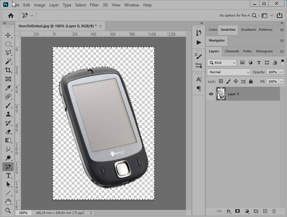Image resolution: width=287 pixels, height=217 pixels.
Task: Select the Gradient tool
Action: (x=8, y=140)
